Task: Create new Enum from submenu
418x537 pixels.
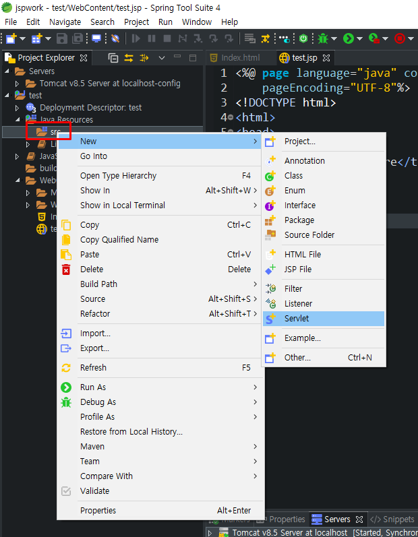Action: 324,190
